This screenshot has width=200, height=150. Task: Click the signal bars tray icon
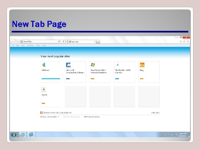click(x=176, y=135)
